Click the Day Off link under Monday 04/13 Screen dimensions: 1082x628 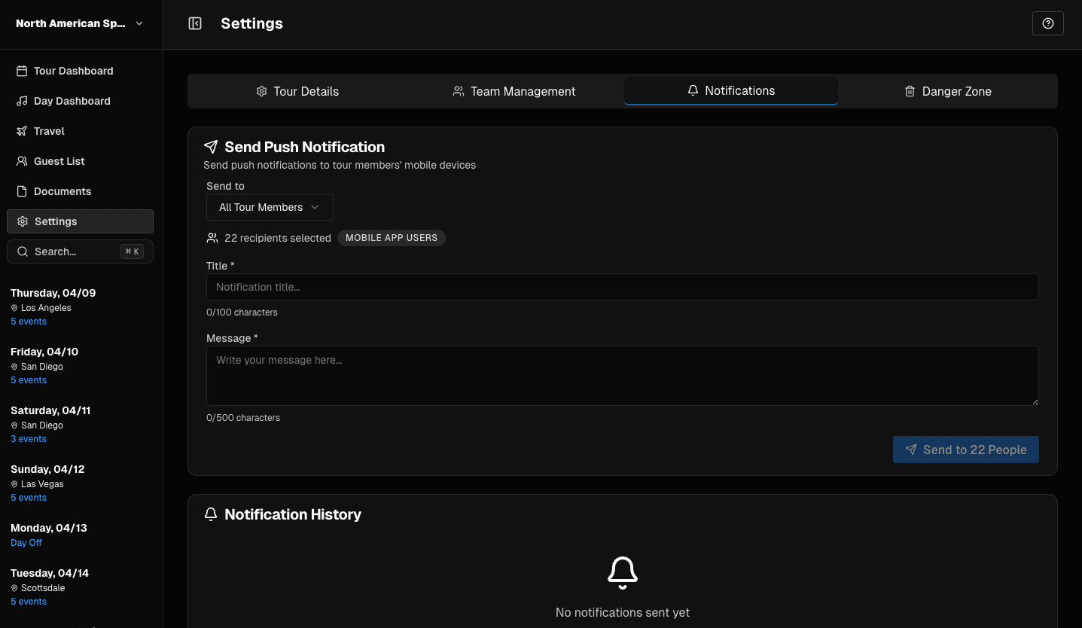pyautogui.click(x=26, y=542)
